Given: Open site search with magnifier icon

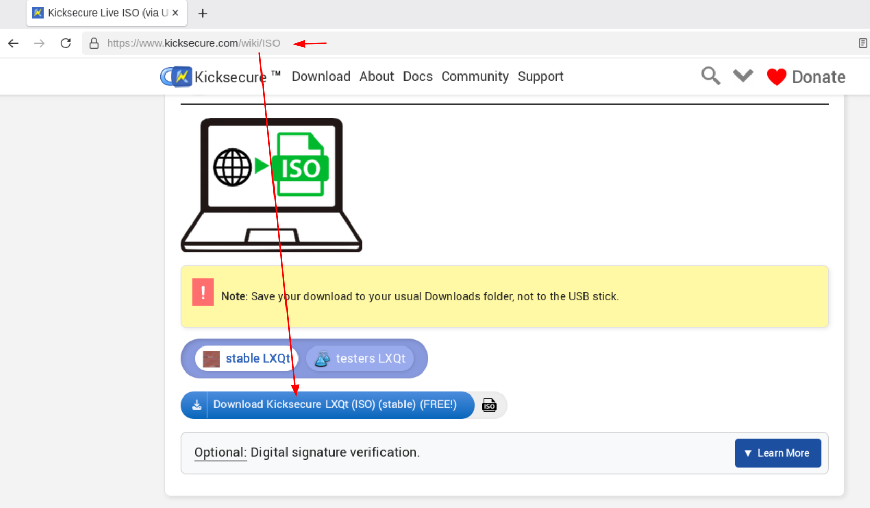Looking at the screenshot, I should click(x=711, y=76).
